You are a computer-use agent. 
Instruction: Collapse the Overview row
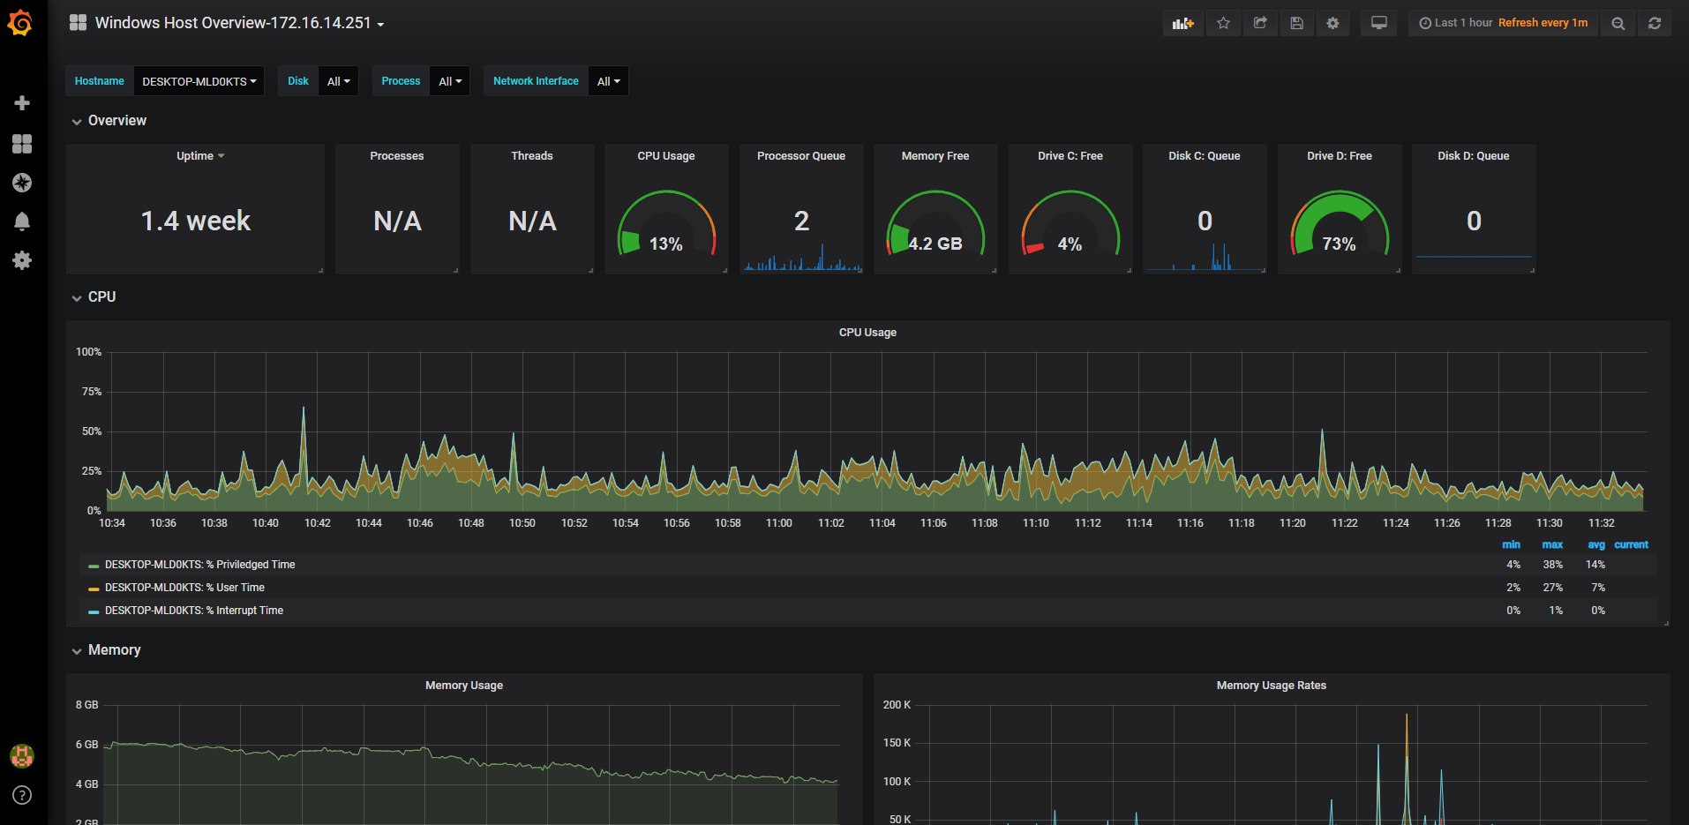[109, 121]
